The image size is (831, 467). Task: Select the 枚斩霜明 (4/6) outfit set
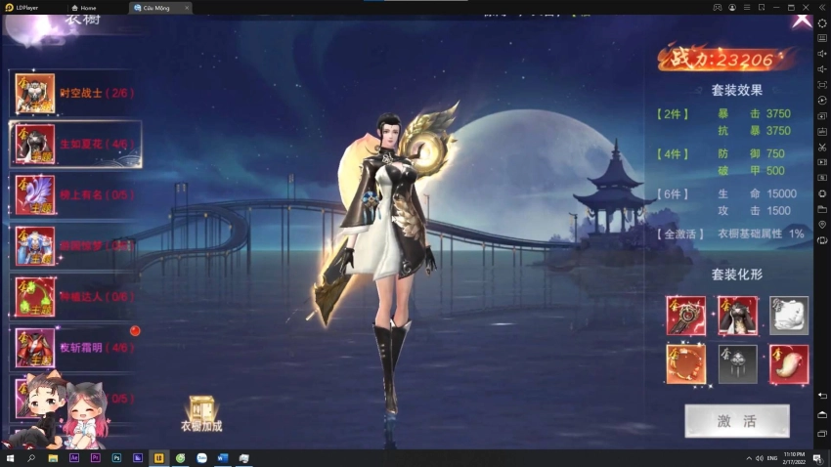coord(74,347)
